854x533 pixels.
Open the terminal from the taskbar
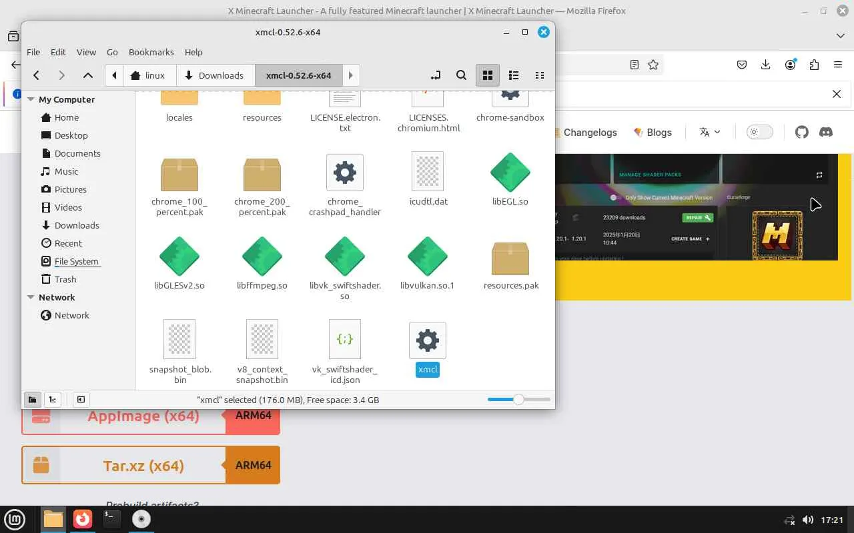point(111,519)
